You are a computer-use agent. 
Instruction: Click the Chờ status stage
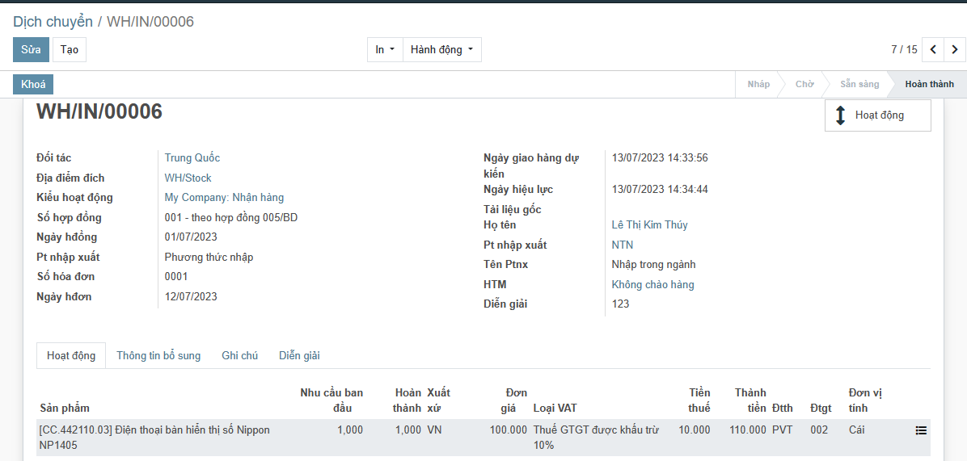(804, 84)
